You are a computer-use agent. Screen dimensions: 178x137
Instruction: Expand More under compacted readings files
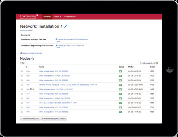point(58,41)
